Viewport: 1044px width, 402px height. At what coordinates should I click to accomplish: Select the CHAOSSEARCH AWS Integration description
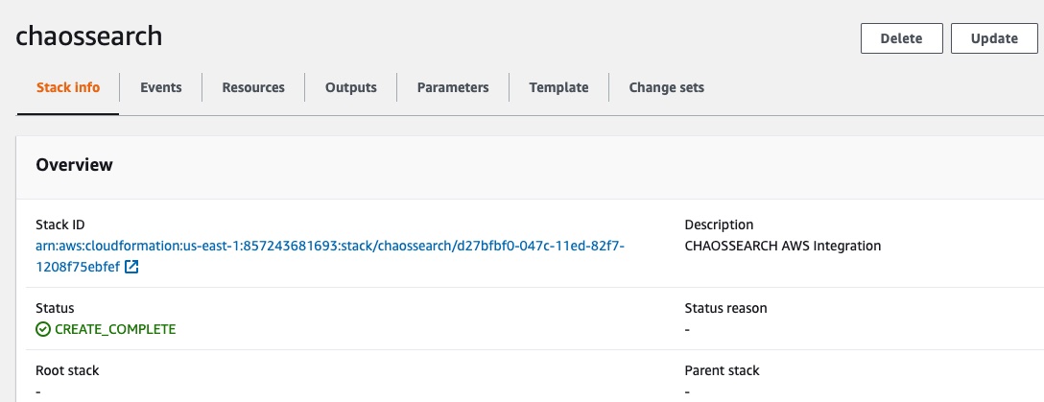click(782, 246)
